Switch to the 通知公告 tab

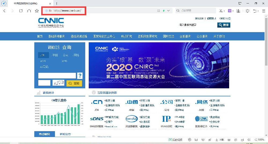(65, 134)
